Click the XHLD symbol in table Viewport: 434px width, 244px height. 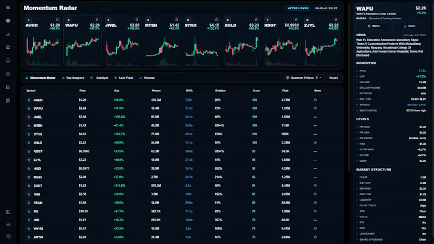click(x=38, y=143)
